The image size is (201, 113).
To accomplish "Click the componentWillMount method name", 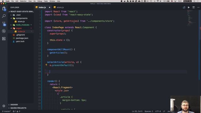I will point(59,50).
